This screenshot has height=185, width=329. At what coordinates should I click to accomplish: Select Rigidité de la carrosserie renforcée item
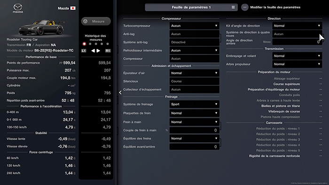coord(274,156)
